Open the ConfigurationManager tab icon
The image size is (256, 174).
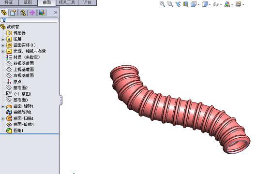click(x=23, y=13)
